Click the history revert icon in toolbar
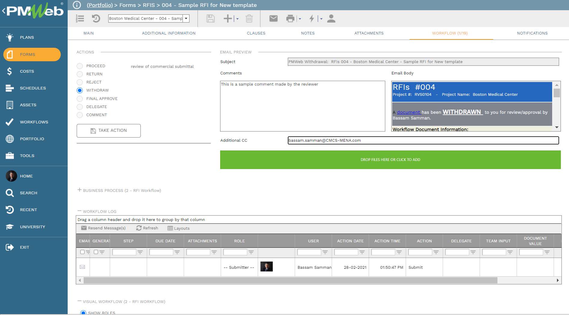 point(96,19)
